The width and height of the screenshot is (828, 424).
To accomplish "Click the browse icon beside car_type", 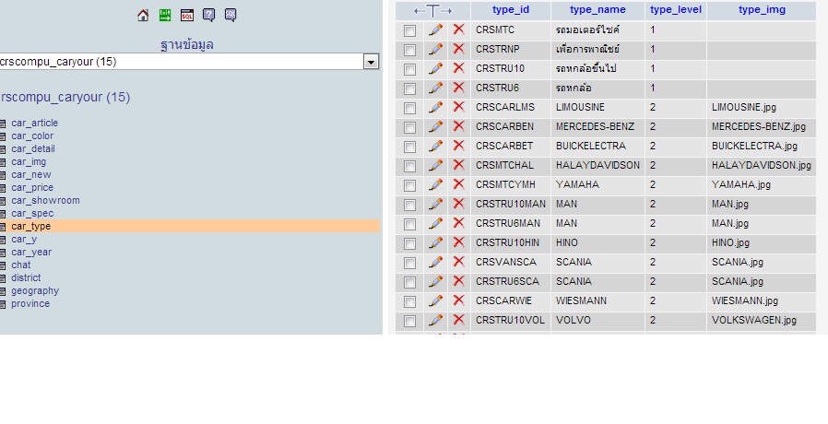I will pyautogui.click(x=3, y=227).
